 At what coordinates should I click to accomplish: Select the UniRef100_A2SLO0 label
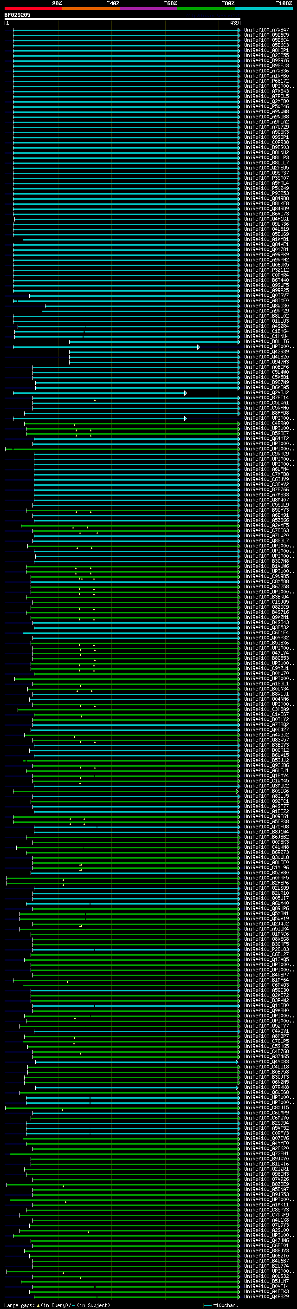click(266, 1230)
